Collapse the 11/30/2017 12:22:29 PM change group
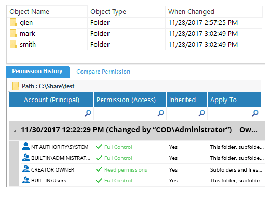The height and width of the screenshot is (198, 270). (15, 131)
